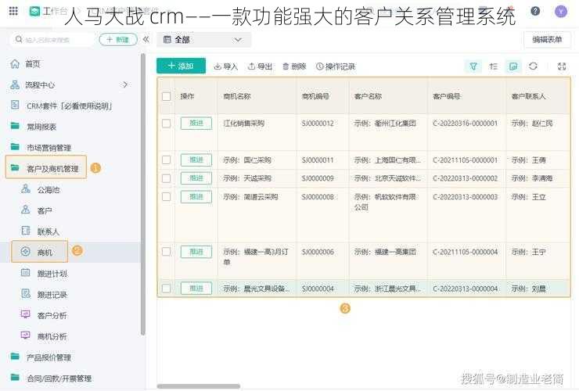Open 首页 in the sidebar
579x391 pixels.
33,64
